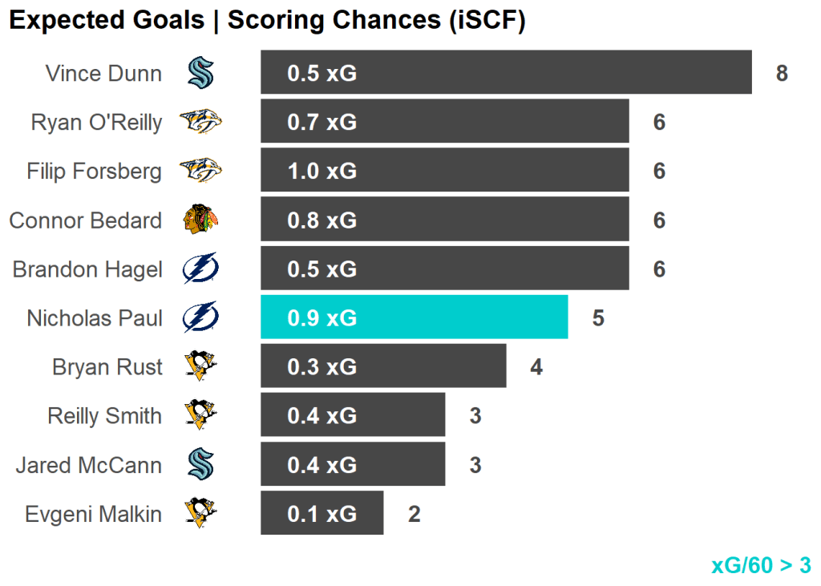Click the Kraken logo beside Vince Dunn
This screenshot has height=586, width=821.
click(x=200, y=74)
